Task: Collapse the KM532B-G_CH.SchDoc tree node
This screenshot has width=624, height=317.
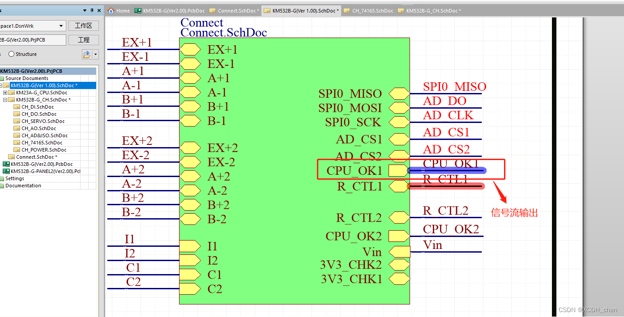Action: pos(4,99)
